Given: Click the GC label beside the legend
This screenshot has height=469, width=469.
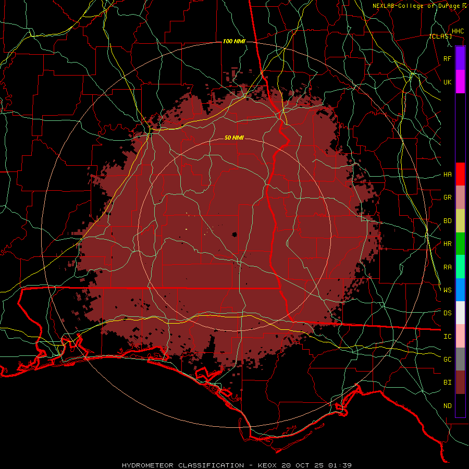Looking at the screenshot, I should (x=448, y=360).
